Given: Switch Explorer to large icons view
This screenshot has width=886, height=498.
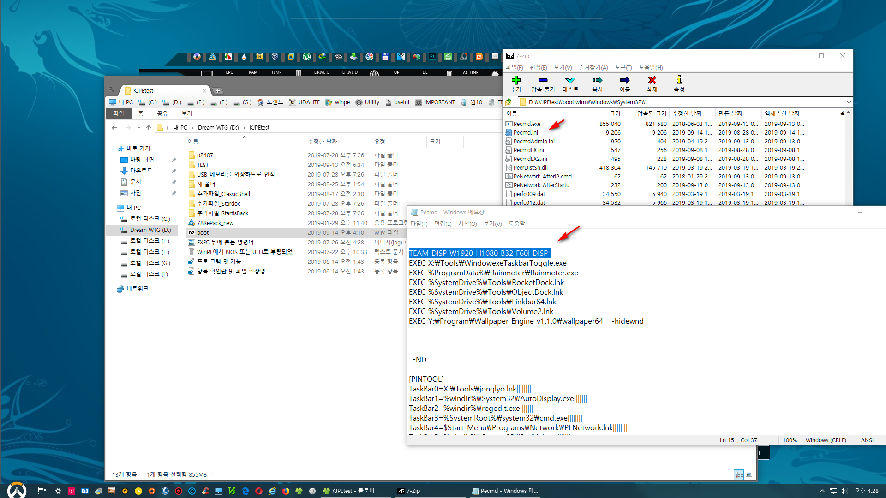Looking at the screenshot, I should click(x=749, y=474).
